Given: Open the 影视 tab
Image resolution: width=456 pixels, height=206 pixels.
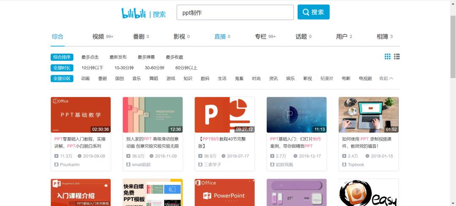Looking at the screenshot, I should [182, 37].
